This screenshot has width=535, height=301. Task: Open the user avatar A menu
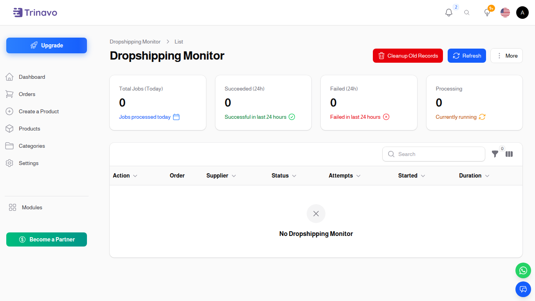click(522, 13)
